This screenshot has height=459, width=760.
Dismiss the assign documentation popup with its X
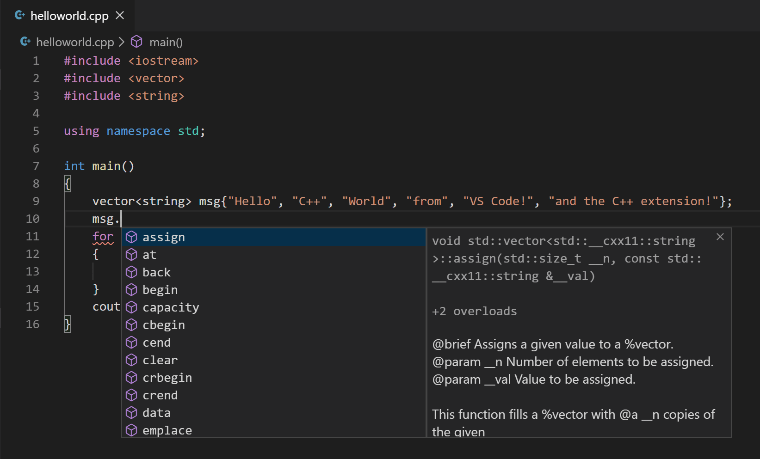(x=720, y=237)
